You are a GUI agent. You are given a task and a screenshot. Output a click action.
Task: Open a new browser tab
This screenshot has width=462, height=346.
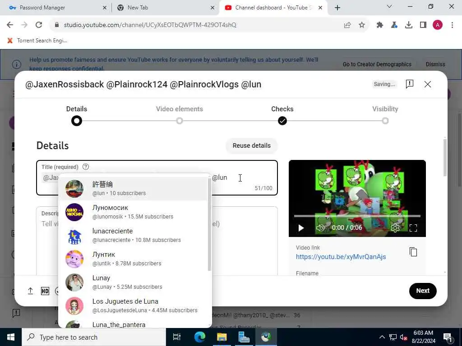pyautogui.click(x=337, y=8)
